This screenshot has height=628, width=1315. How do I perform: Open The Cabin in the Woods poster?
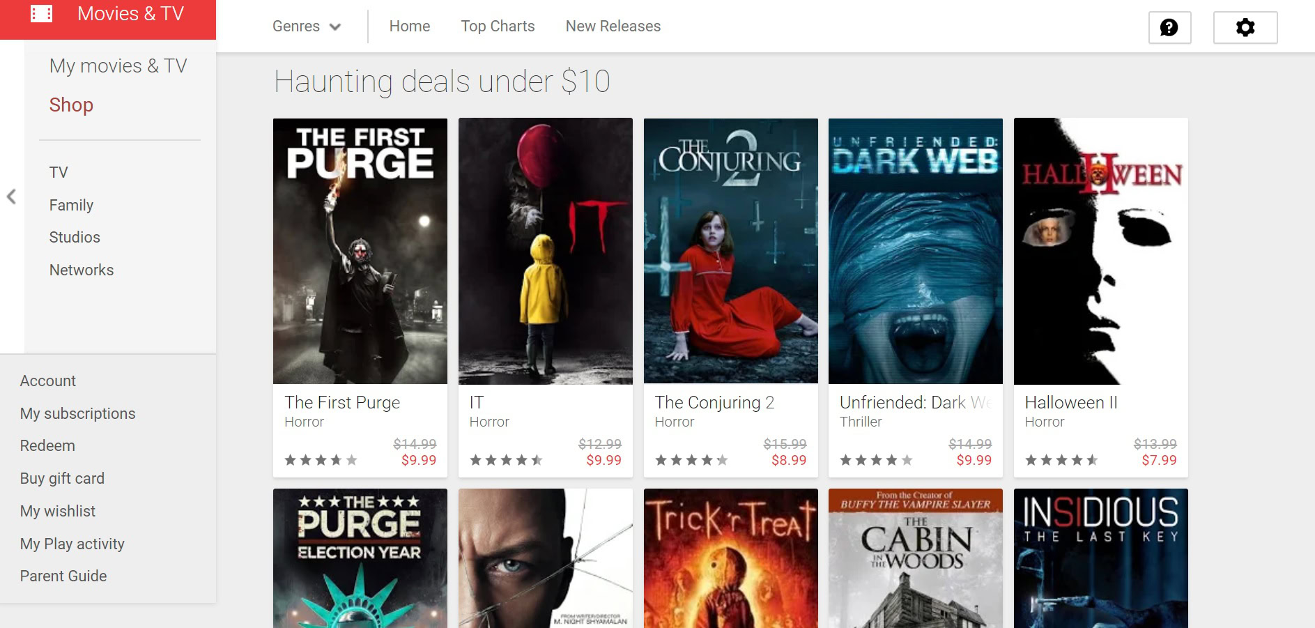click(x=916, y=558)
